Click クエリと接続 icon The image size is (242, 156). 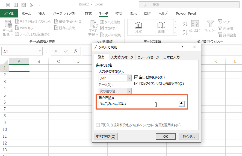[x=102, y=22]
